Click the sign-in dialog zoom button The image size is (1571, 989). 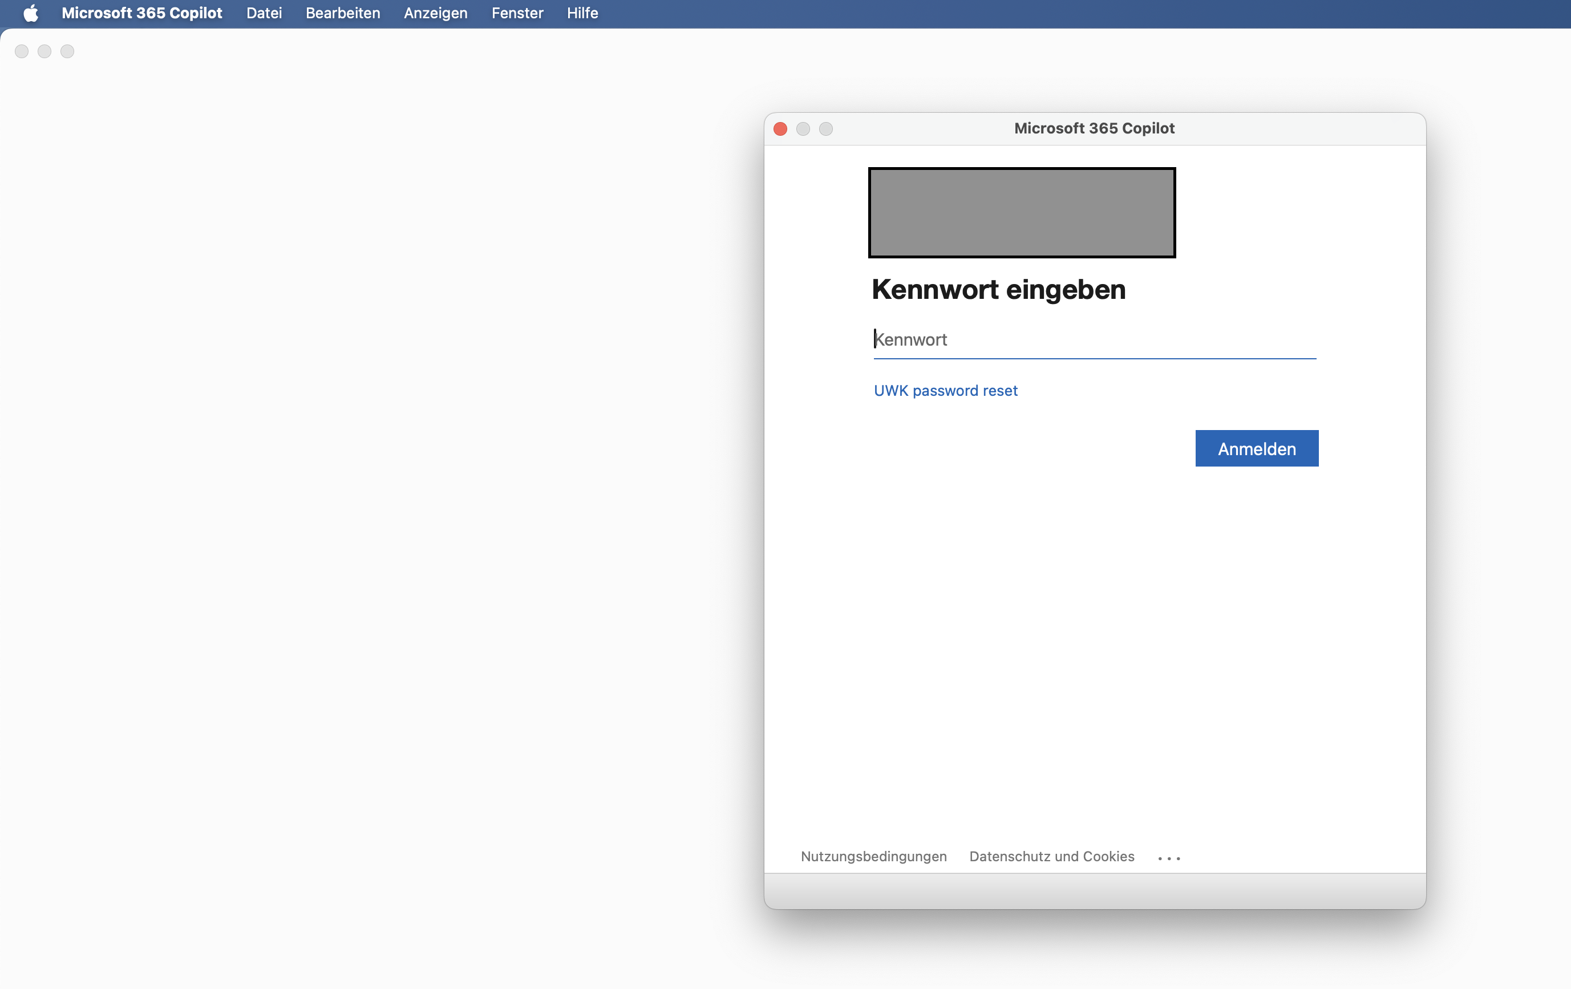pyautogui.click(x=825, y=128)
